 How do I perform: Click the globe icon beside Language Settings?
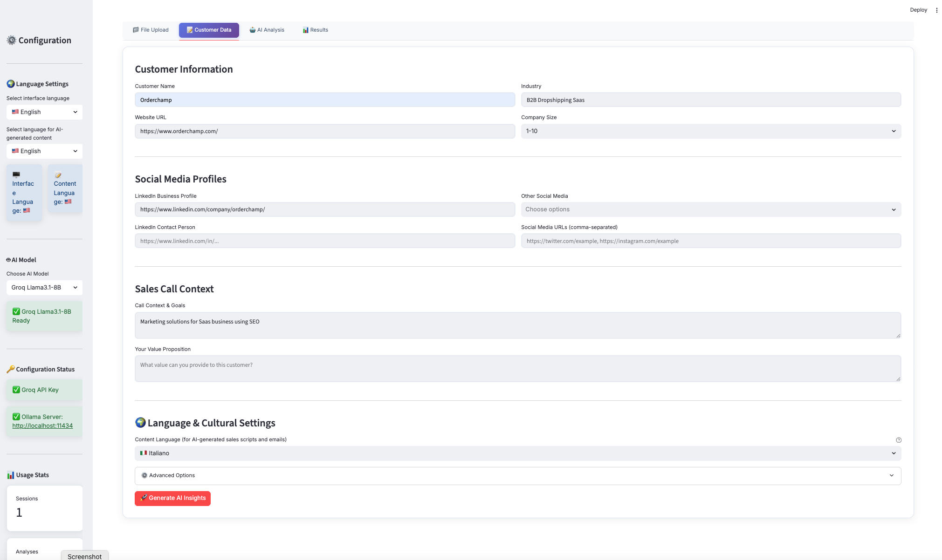pos(10,84)
